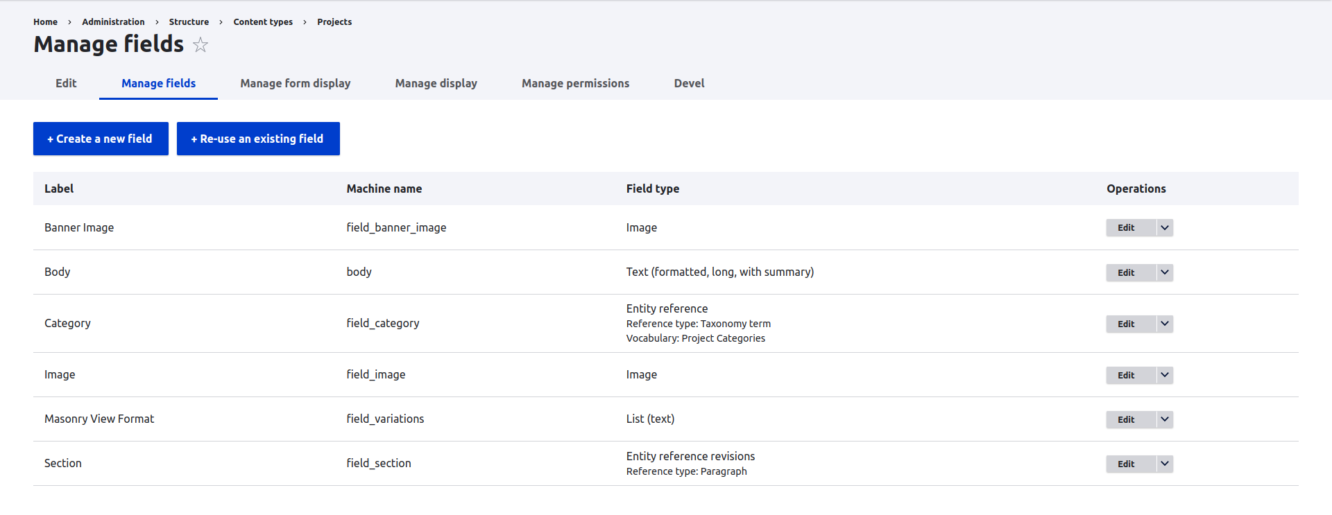Expand operations dropdown for Banner Image row

tap(1165, 228)
